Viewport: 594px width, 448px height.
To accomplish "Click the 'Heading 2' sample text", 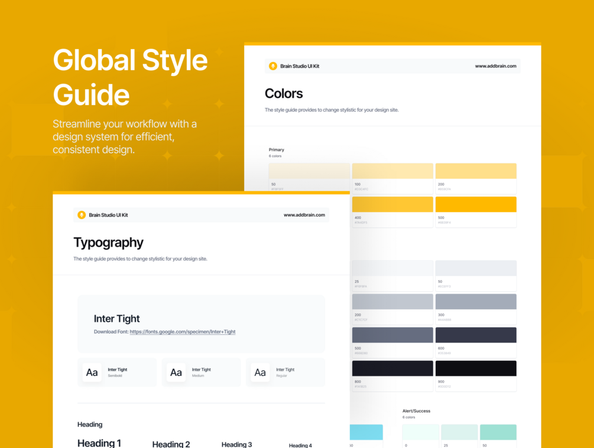I will click(171, 444).
